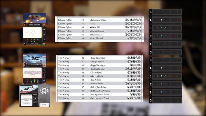The image size is (206, 116).
Task: Click the point cost 52 for Wedge Antilles
Action: click(83, 62)
